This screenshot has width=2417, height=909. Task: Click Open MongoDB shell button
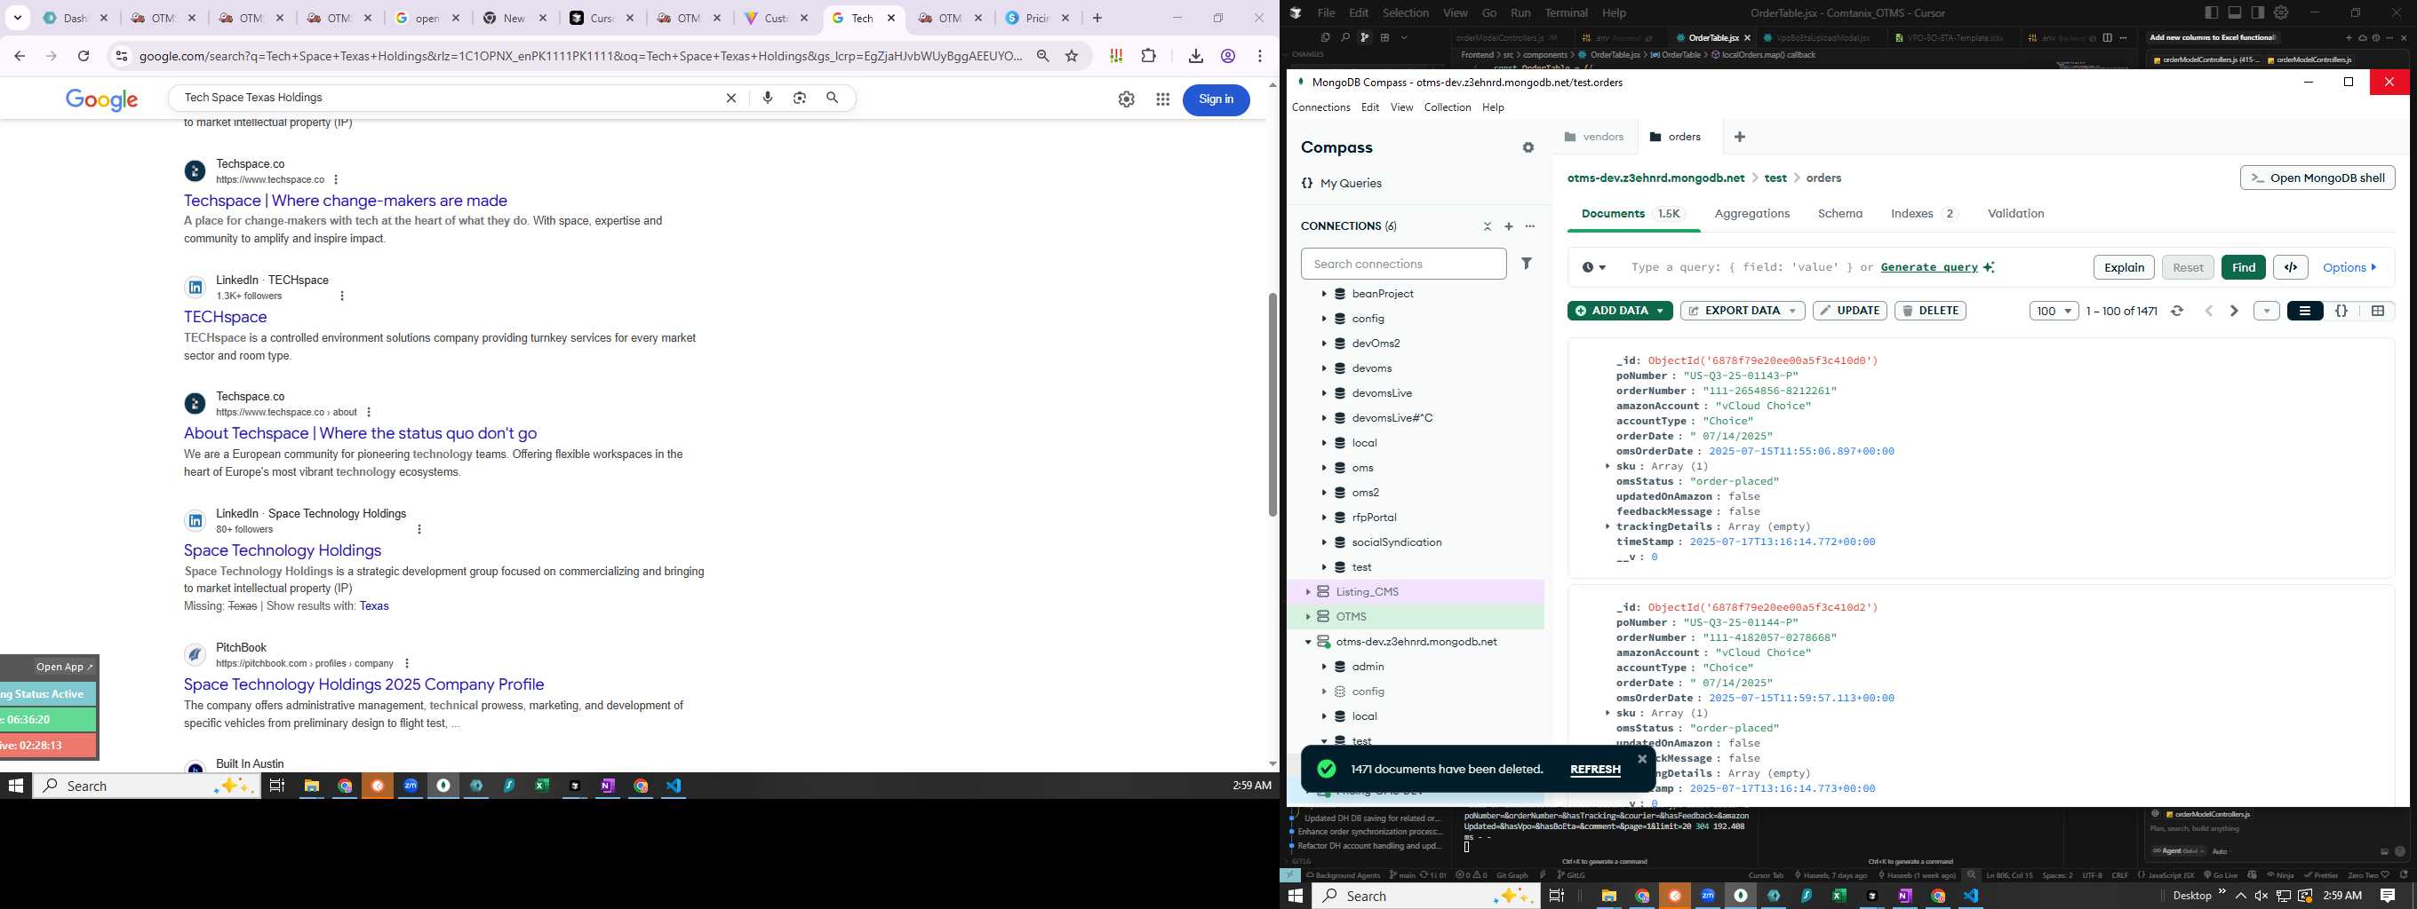(2317, 178)
